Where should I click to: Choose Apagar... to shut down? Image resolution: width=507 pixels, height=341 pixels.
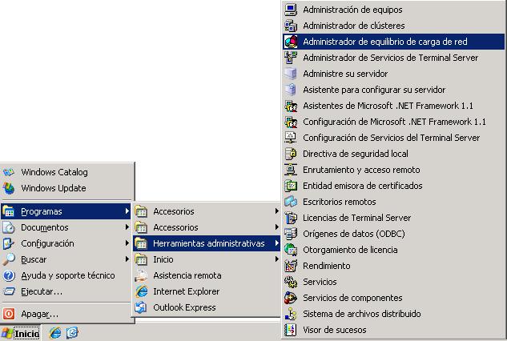pos(66,314)
